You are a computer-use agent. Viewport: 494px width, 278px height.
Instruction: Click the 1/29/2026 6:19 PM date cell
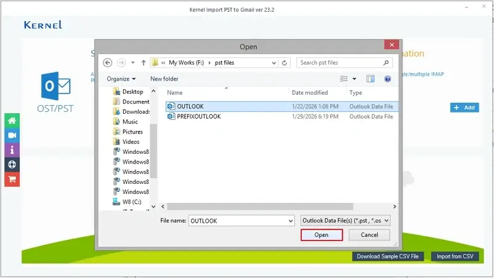315,116
